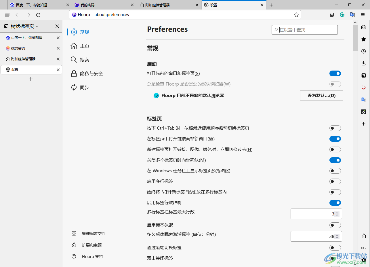Click the 设为默认 button
Viewport: 370px width, 267px height.
tap(321, 95)
